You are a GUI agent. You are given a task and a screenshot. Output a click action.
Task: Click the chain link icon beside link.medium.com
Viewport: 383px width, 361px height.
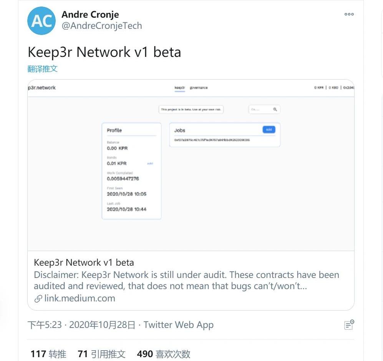click(x=38, y=299)
